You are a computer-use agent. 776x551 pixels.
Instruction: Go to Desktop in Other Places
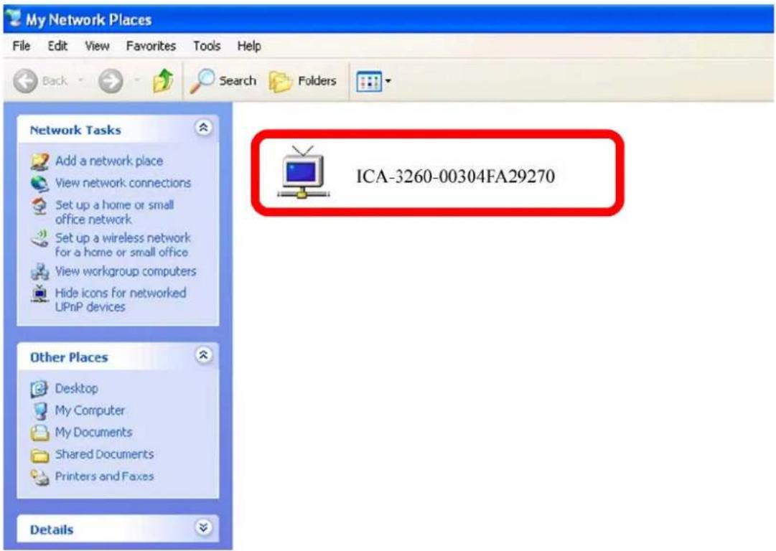point(76,388)
